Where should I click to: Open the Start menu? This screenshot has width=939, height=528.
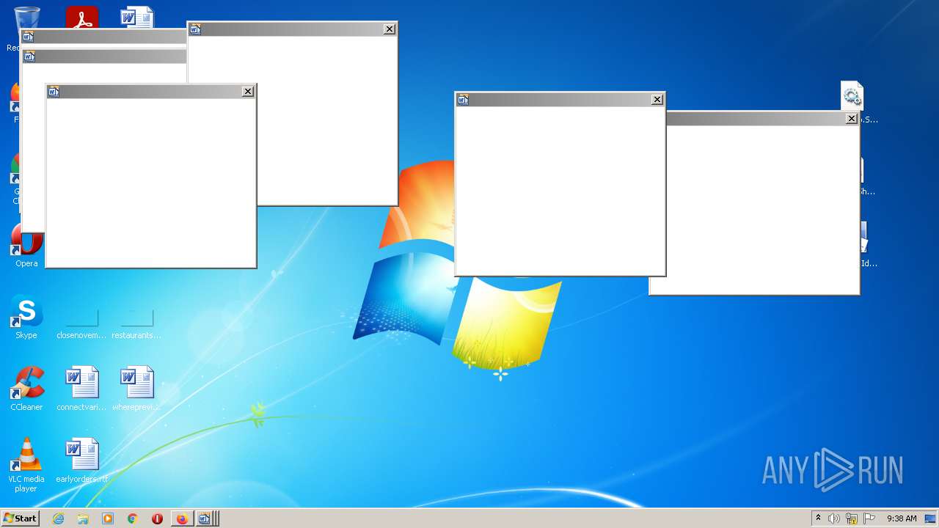click(x=20, y=518)
